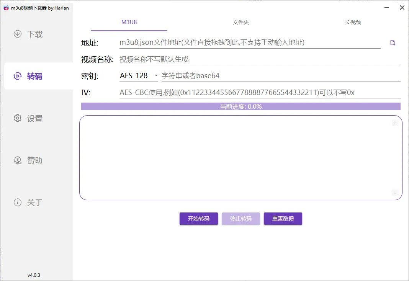Click the scroll-to-bottom arrow in log area
The image size is (409, 281).
coord(395,193)
